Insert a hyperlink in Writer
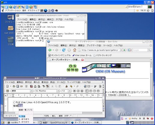The image size is (155, 125). [85, 86]
